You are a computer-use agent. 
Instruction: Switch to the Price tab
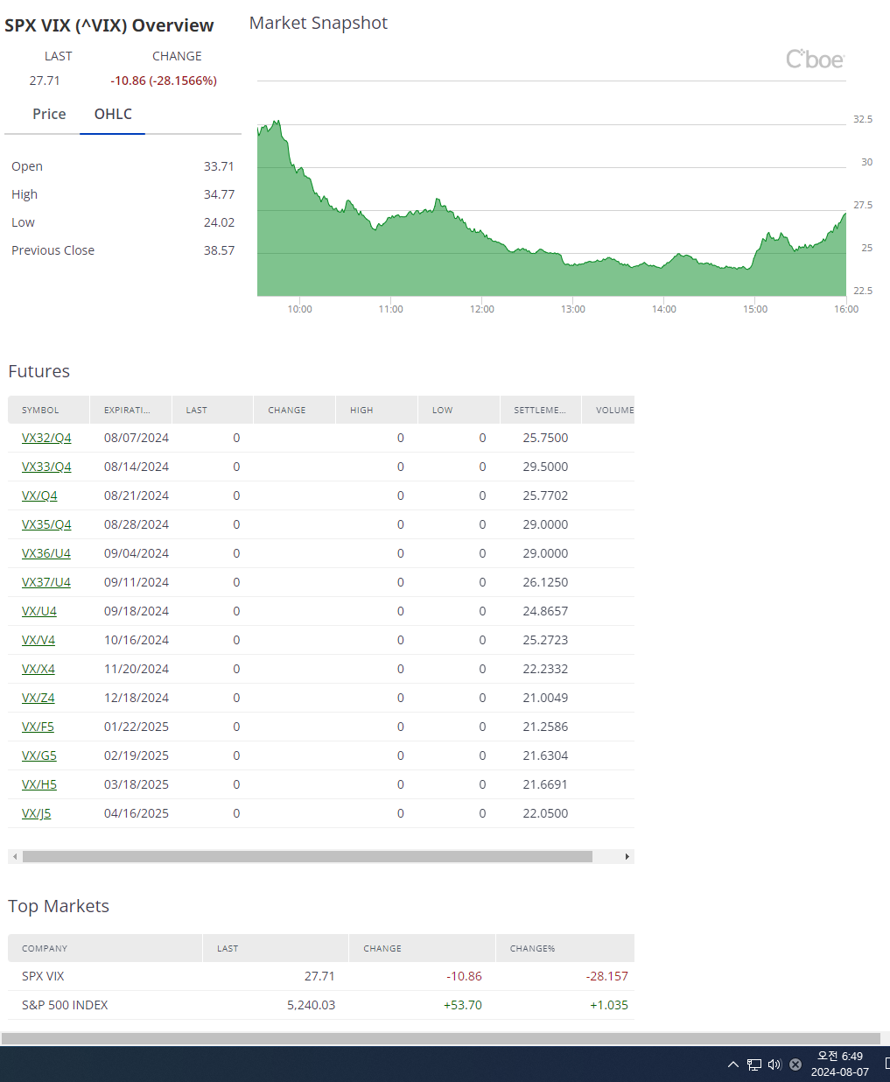[49, 115]
